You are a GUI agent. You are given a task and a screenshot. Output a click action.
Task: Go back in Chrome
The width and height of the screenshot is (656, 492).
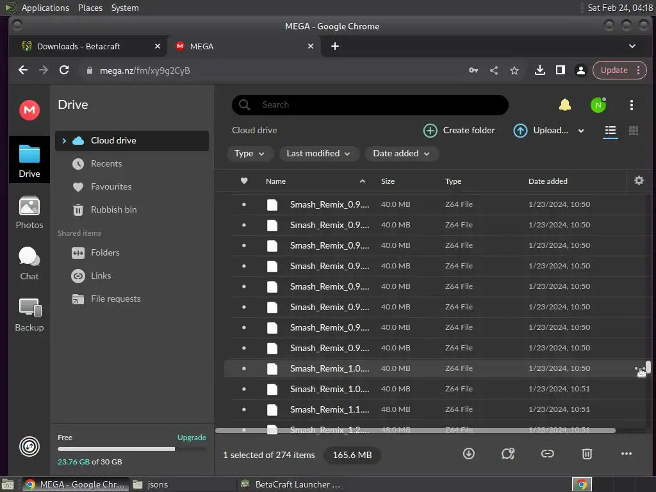click(23, 70)
